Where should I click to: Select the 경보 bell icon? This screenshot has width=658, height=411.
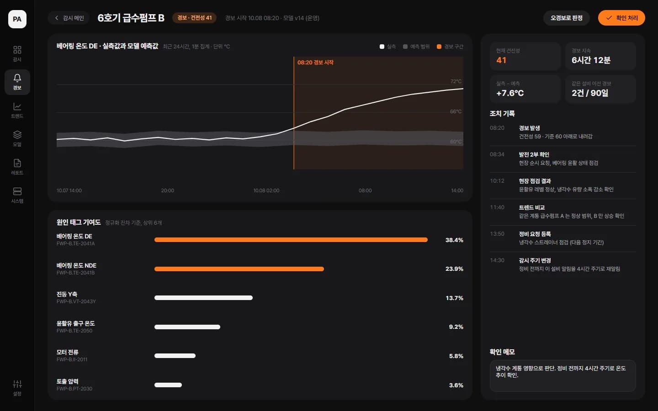17,82
